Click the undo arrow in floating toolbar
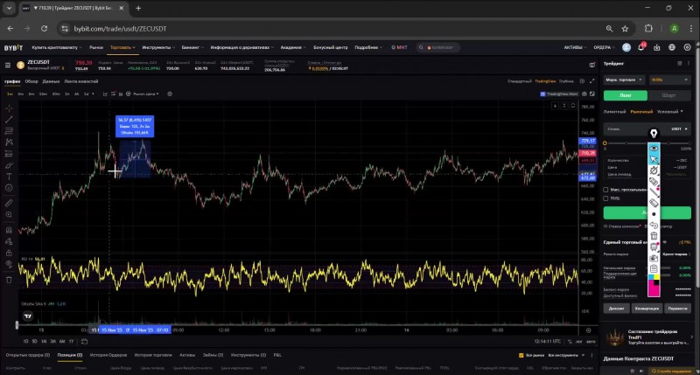Screen dimensions: 700x375 (x=654, y=225)
